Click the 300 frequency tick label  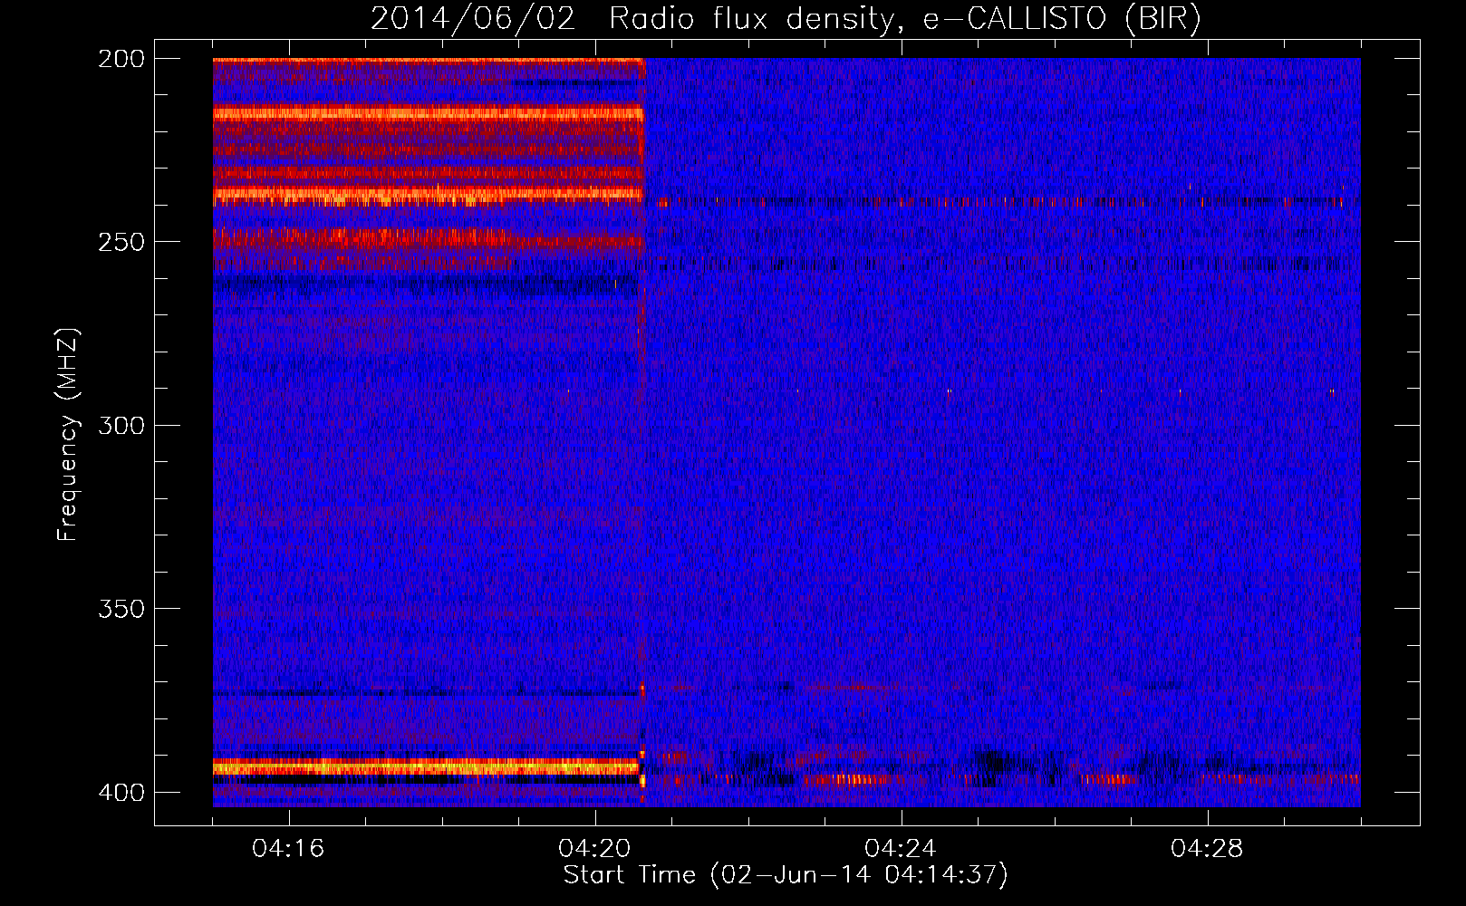[x=121, y=426]
